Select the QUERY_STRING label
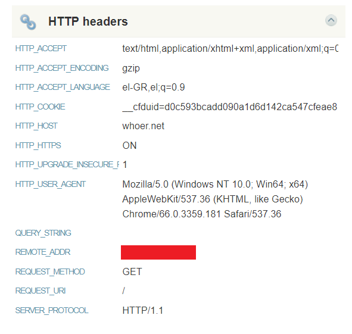 tap(43, 233)
